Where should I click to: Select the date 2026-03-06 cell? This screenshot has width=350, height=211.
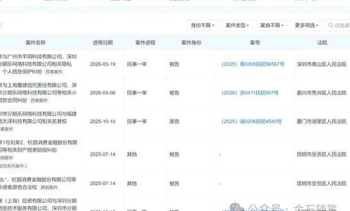click(103, 93)
